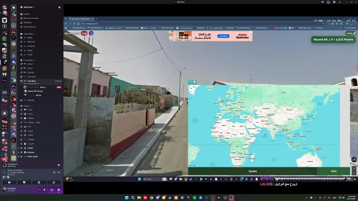Click the World map selector button
Image resolution: width=358 pixels, height=201 pixels.
coord(351,33)
